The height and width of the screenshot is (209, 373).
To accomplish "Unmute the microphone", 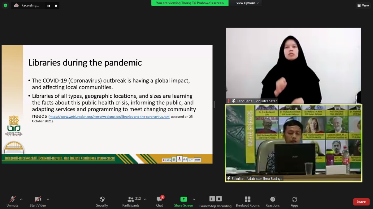I will (x=12, y=201).
